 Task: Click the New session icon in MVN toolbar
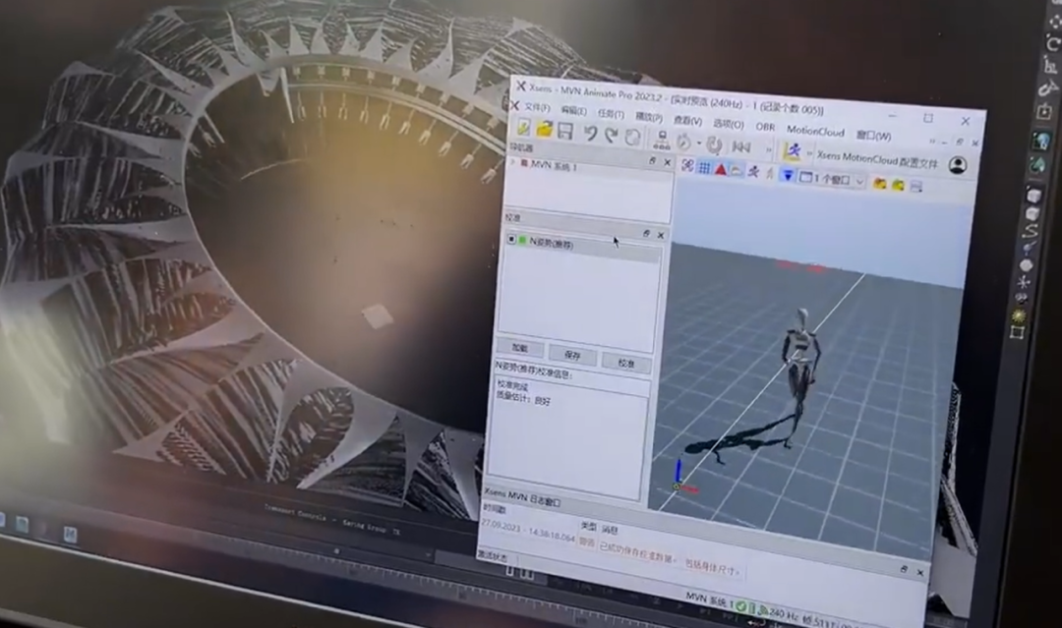click(x=523, y=127)
